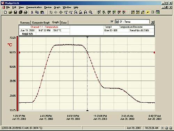
Task: Click the status bar X icon
Action: [x=163, y=128]
